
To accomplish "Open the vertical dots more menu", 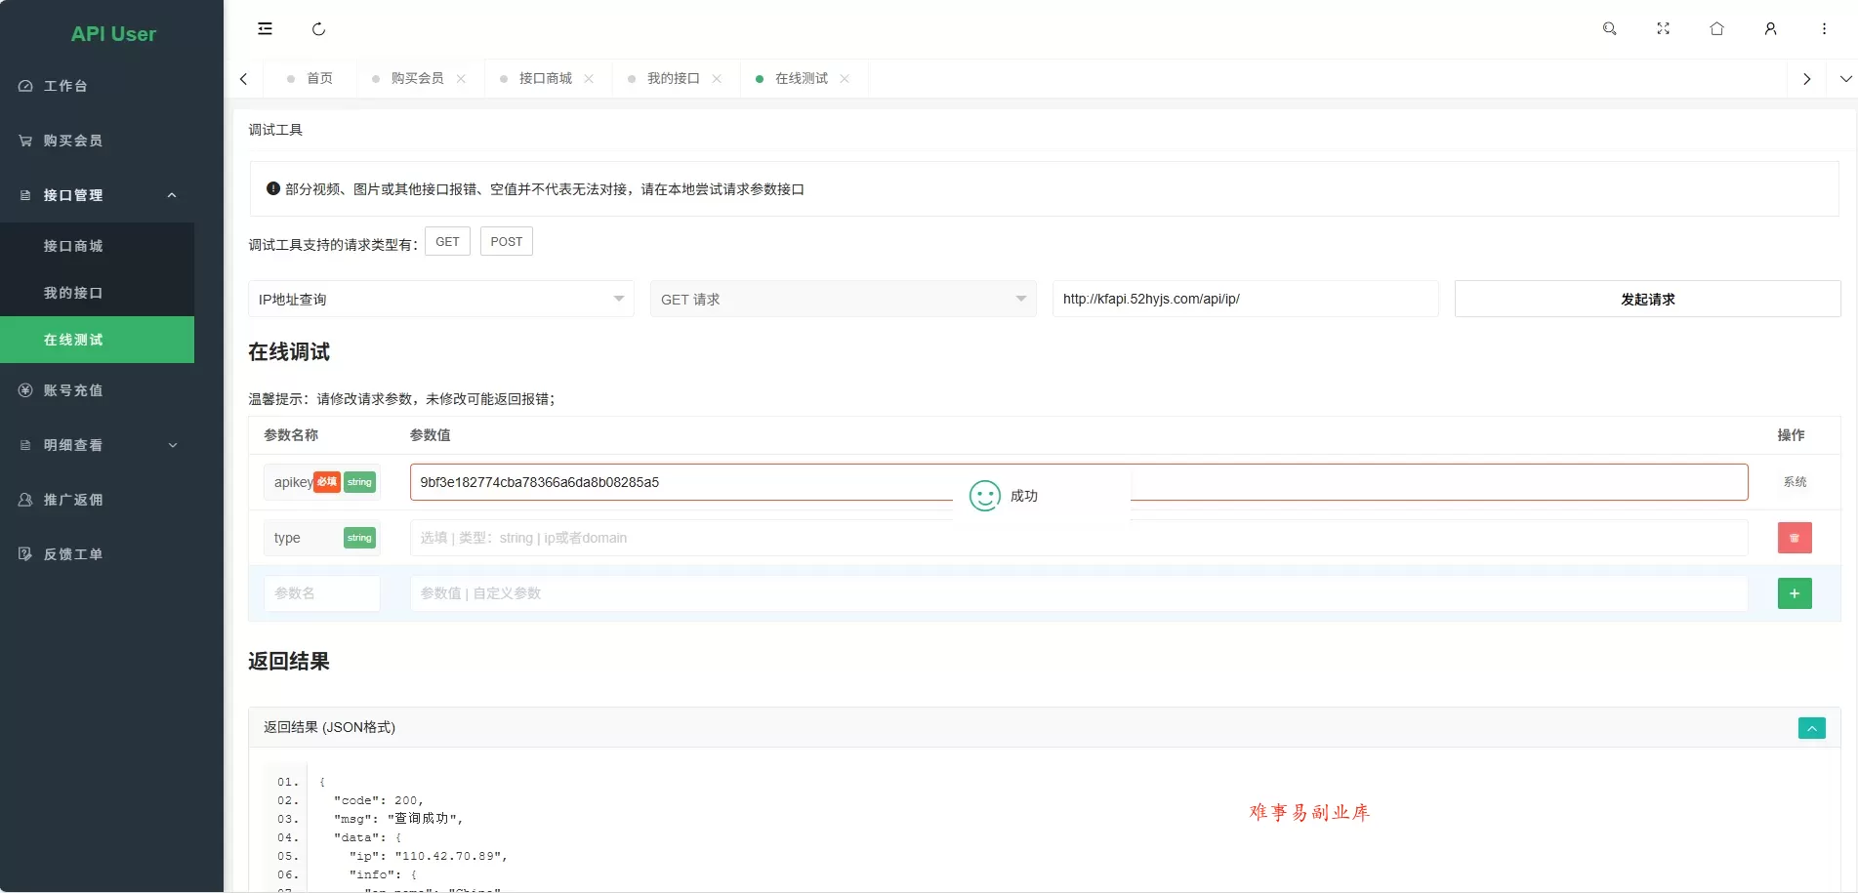I will (x=1824, y=29).
